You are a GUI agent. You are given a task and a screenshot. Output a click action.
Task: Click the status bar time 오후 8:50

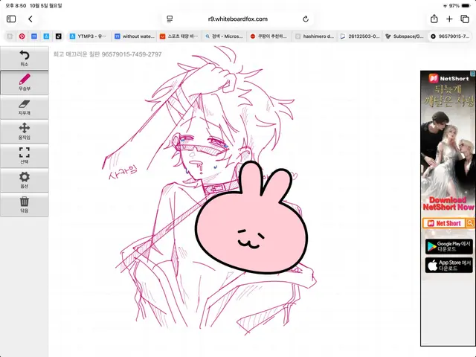(16, 6)
